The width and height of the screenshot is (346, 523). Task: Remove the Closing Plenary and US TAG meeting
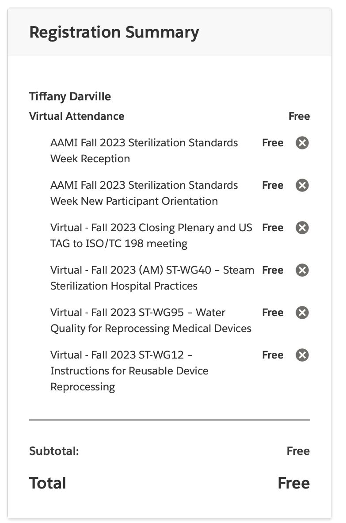pos(302,228)
